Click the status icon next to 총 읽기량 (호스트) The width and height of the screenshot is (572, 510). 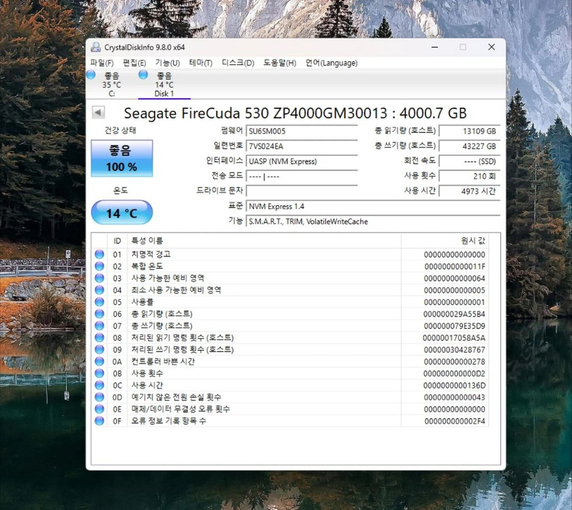[101, 313]
